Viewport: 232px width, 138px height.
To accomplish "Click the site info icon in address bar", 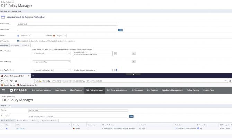I will (37, 81).
